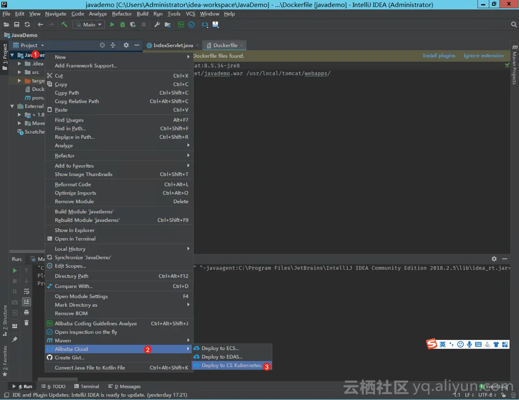Open the Refactor menu in the menu bar

pos(122,14)
